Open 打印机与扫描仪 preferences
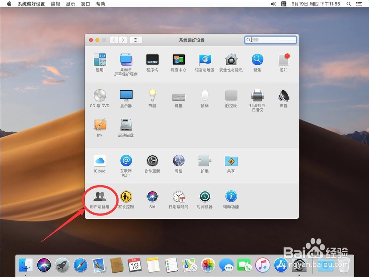The image size is (369, 277). [x=257, y=100]
